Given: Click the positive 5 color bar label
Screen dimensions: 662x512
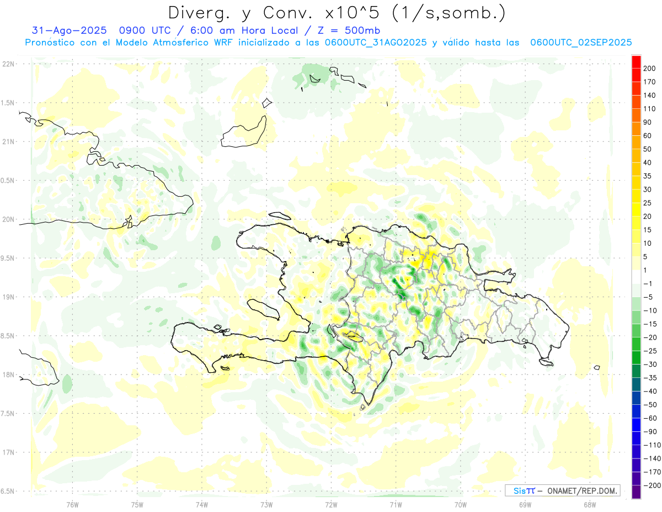Looking at the screenshot, I should tap(645, 257).
